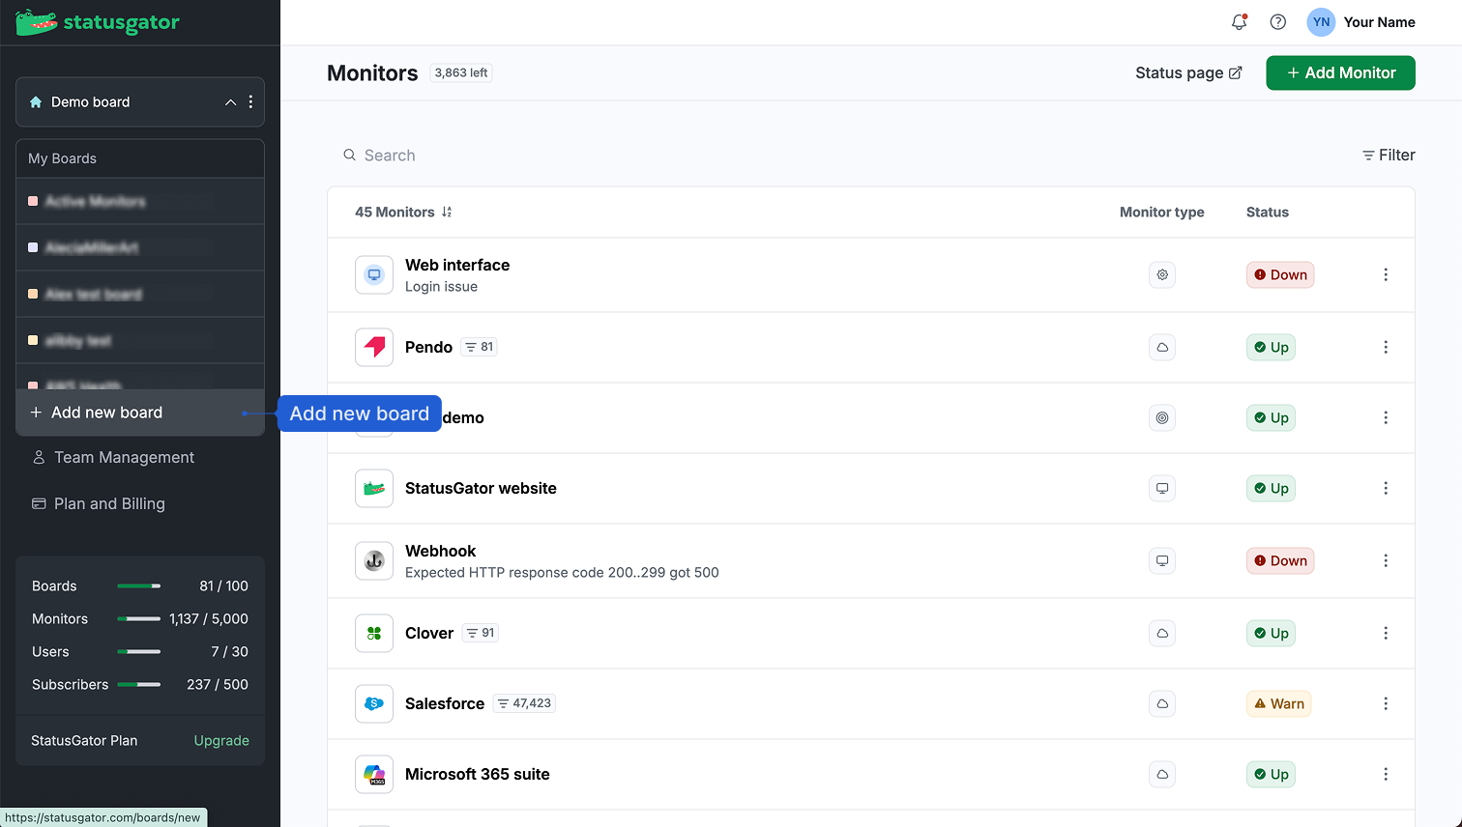Click the Boards usage progress bar
The width and height of the screenshot is (1462, 827).
tap(139, 585)
